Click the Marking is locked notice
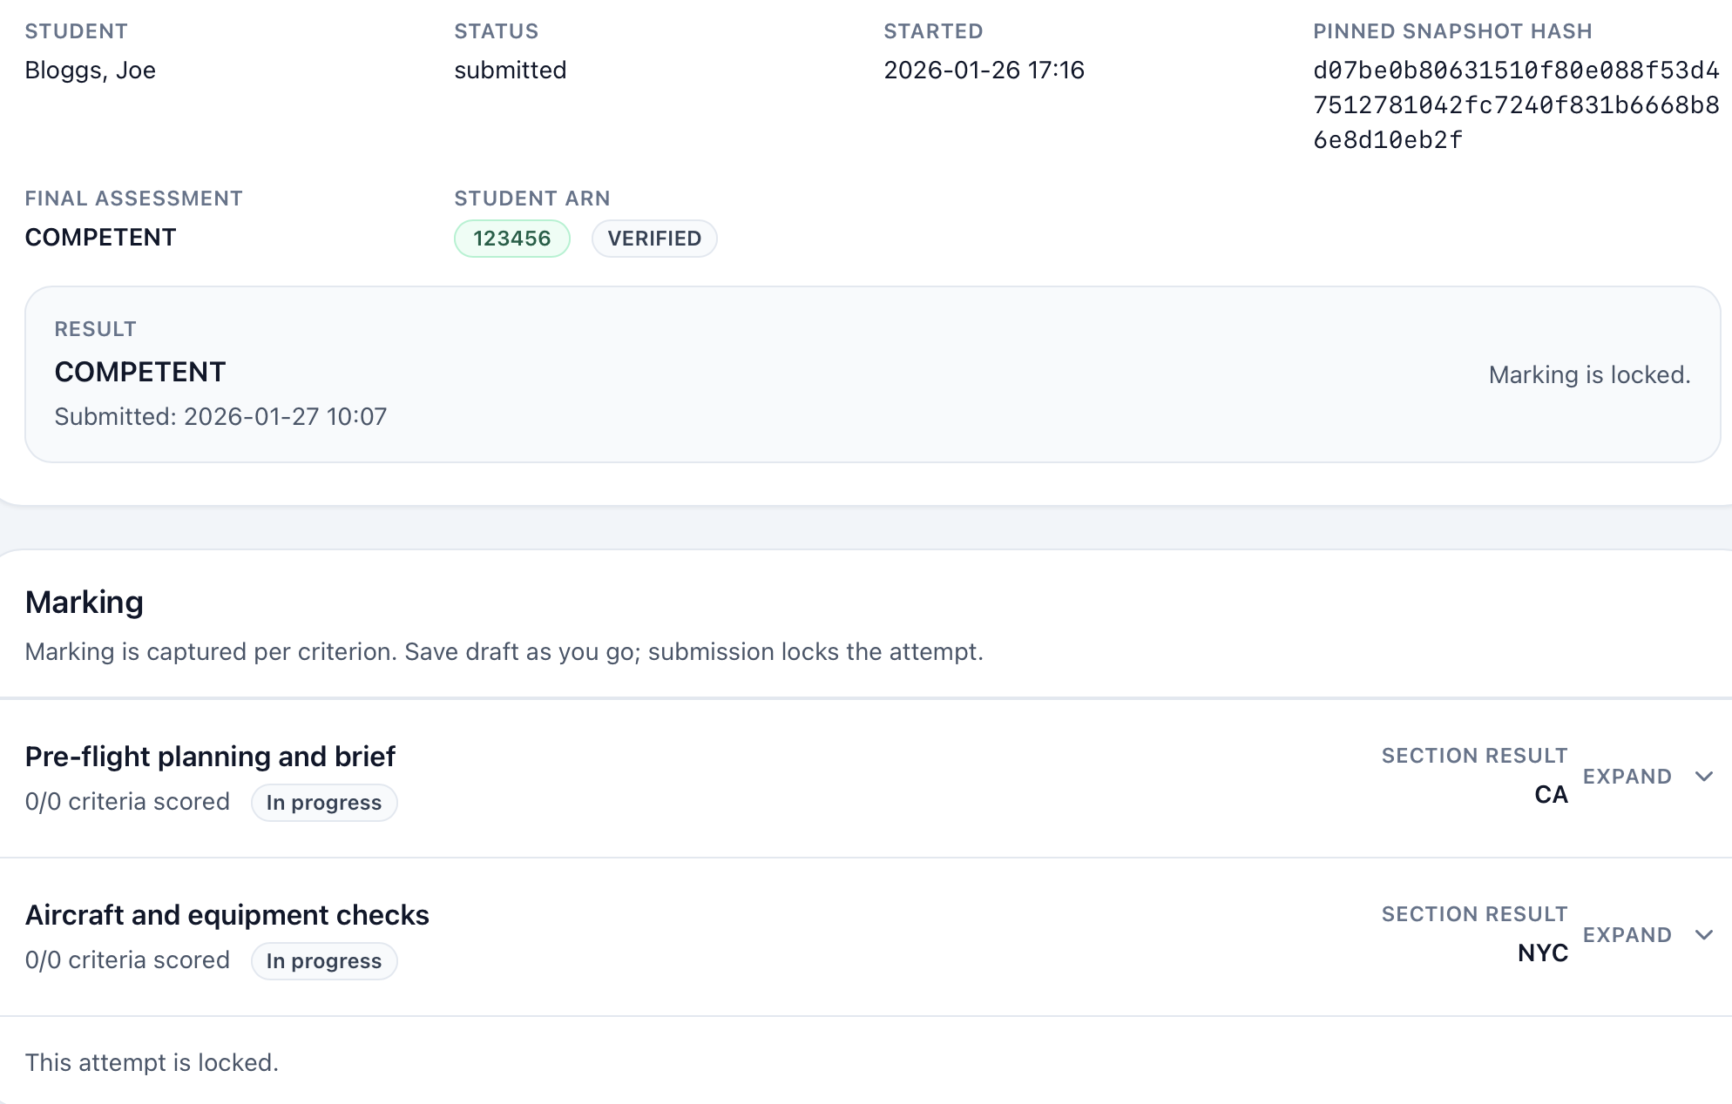Screen dimensions: 1732x1104 (1589, 375)
